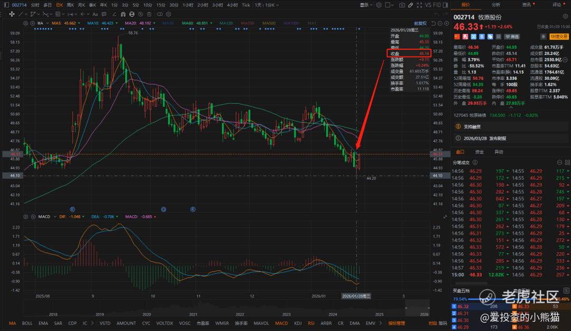This screenshot has height=331, width=571.
Task: Open drawing toolbar settings gear
Action: (169, 14)
